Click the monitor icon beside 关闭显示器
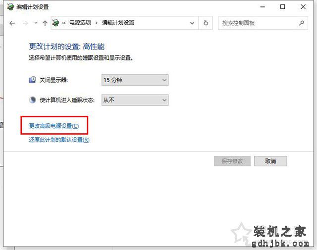Viewport: 317px width, 250px height. pyautogui.click(x=33, y=80)
